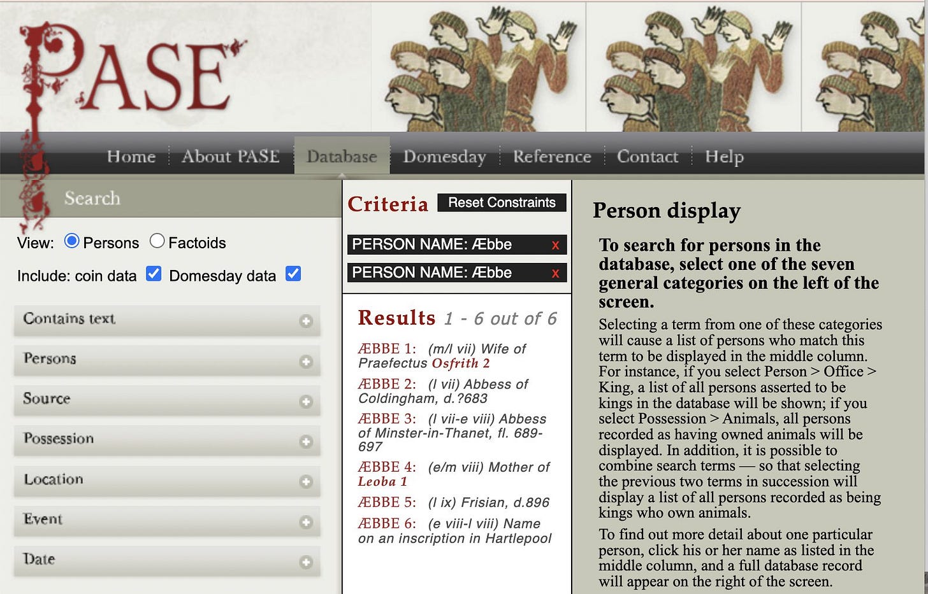Open the ÆBBE 6 person record

(x=387, y=523)
